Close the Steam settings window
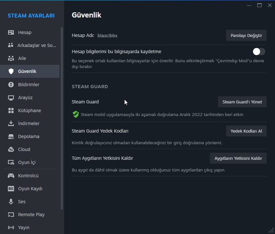Screen dimensions: 275x234 click(270, 6)
